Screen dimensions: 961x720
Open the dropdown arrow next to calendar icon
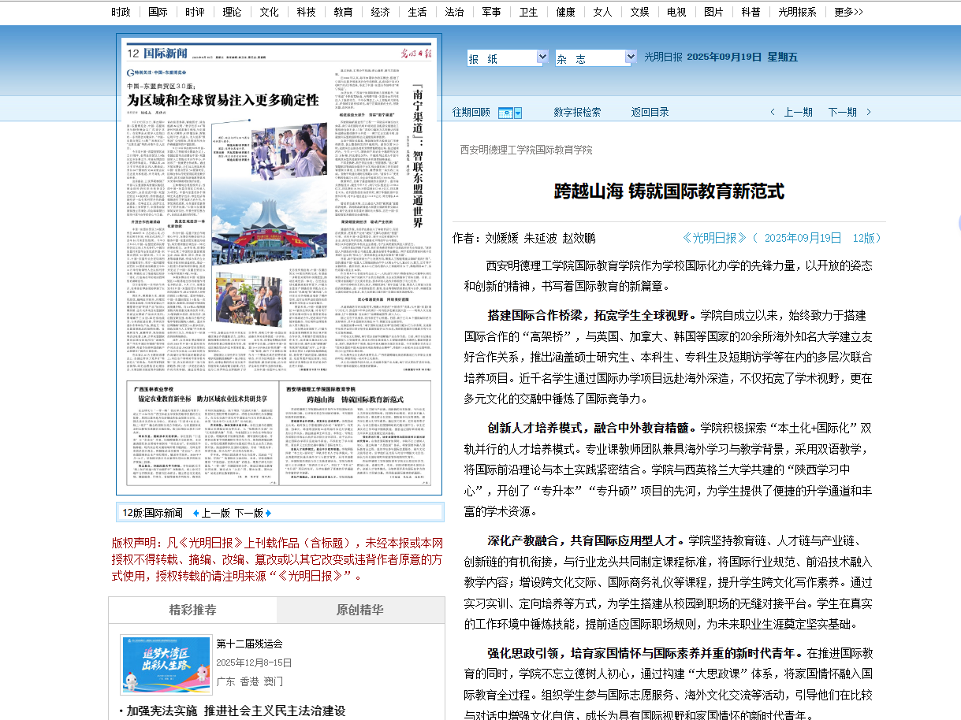click(518, 113)
